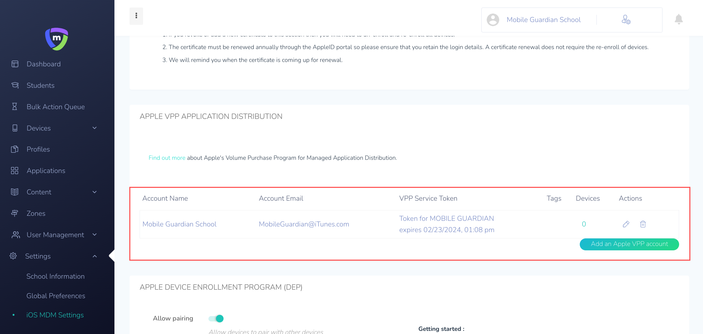Screen dimensions: 703x334
Task: Click the Zones signpost icon
Action: click(x=15, y=213)
